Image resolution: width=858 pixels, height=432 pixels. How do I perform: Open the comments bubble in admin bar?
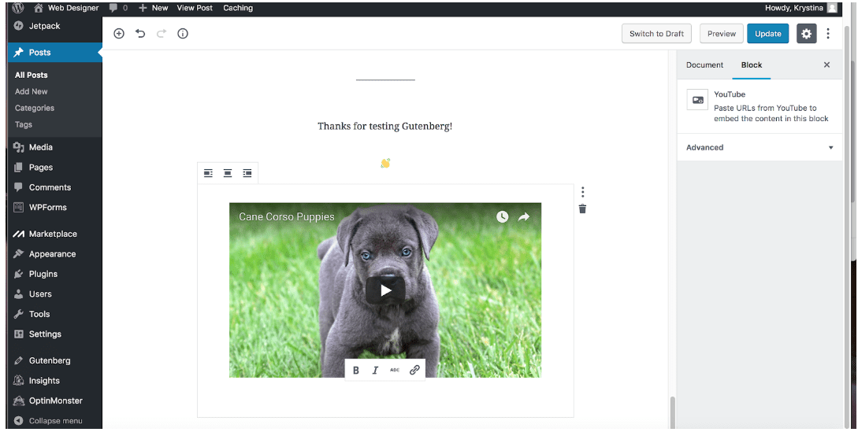click(118, 8)
